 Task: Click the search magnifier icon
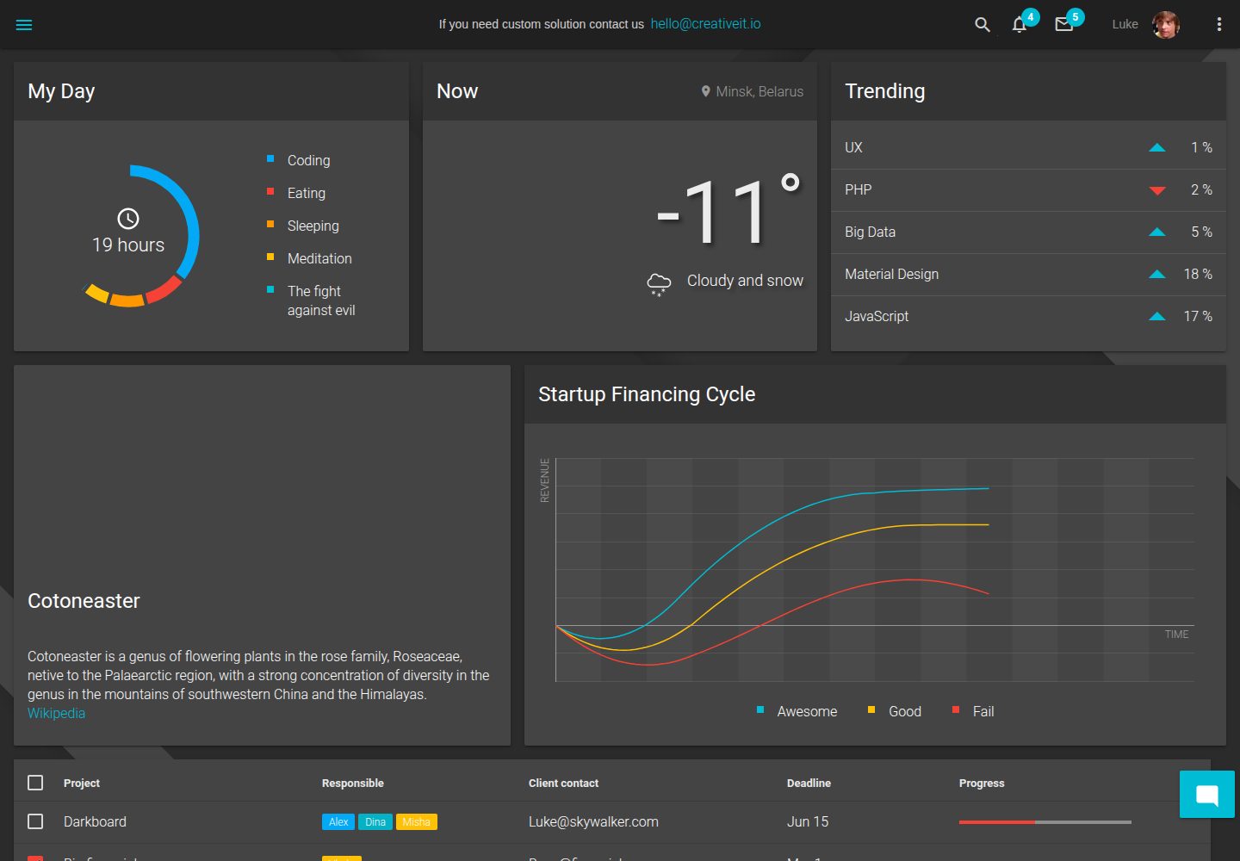(982, 25)
